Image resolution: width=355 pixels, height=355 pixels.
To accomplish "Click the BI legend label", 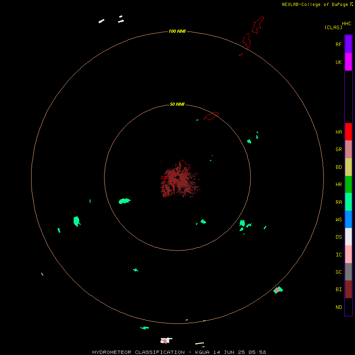I will click(x=338, y=290).
